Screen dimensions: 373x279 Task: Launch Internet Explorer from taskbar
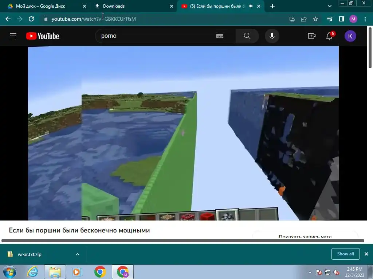tap(32, 272)
